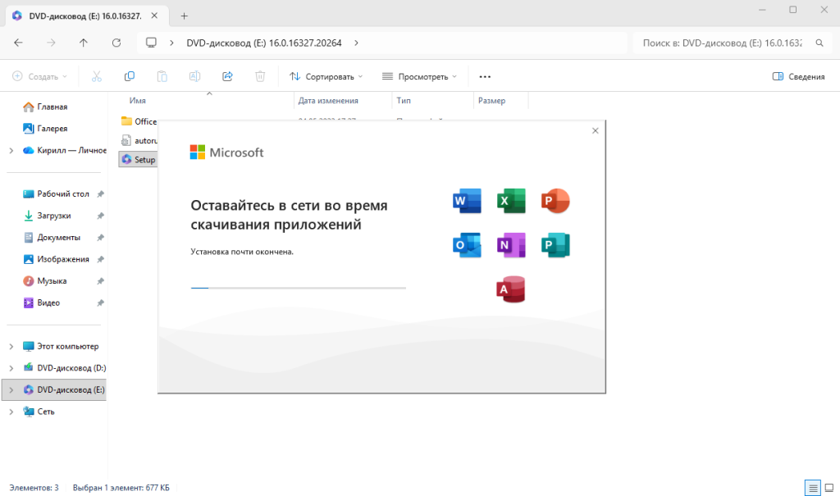Expand Кирилл — Личное tree node
This screenshot has width=840, height=496.
point(11,151)
